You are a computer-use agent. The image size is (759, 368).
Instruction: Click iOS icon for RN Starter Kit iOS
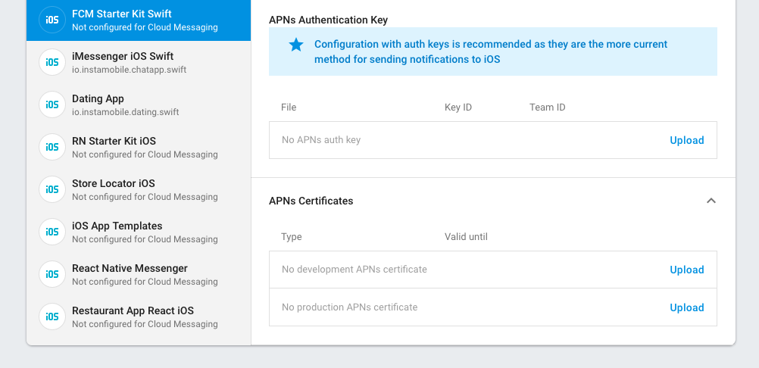(52, 147)
